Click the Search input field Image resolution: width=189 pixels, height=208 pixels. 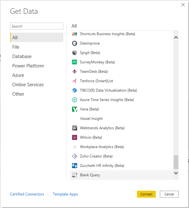[x=37, y=26]
